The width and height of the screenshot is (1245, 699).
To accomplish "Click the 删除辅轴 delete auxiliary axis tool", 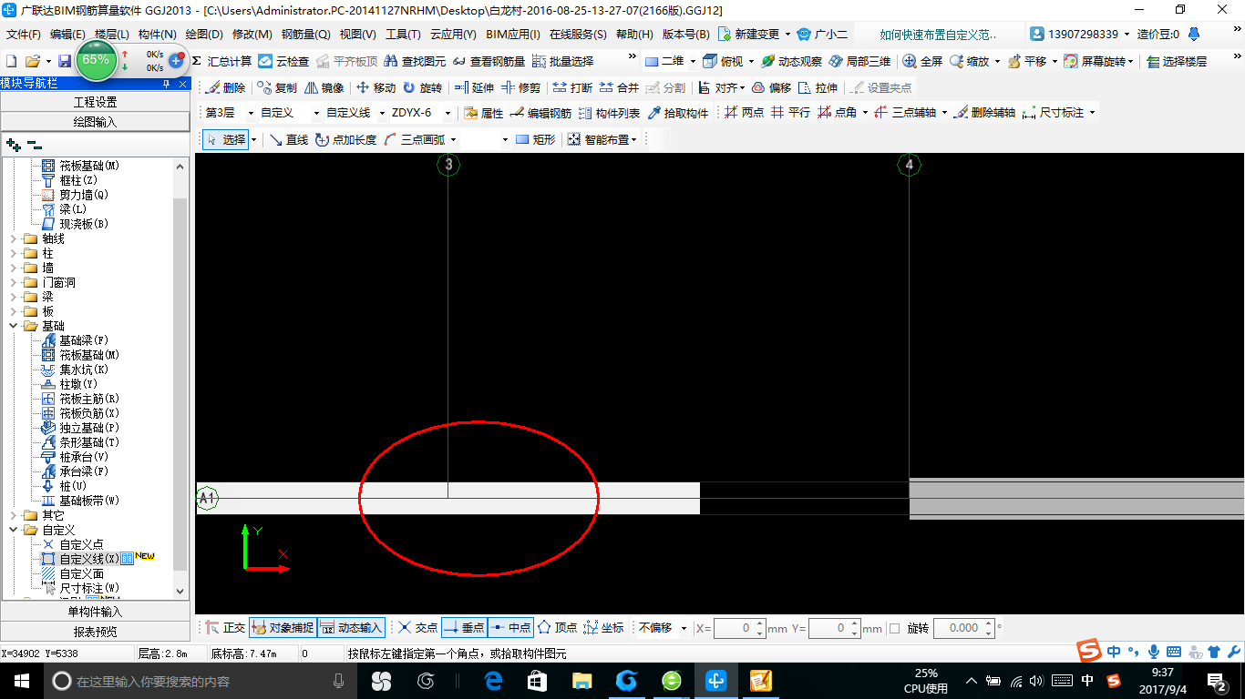I will point(984,113).
